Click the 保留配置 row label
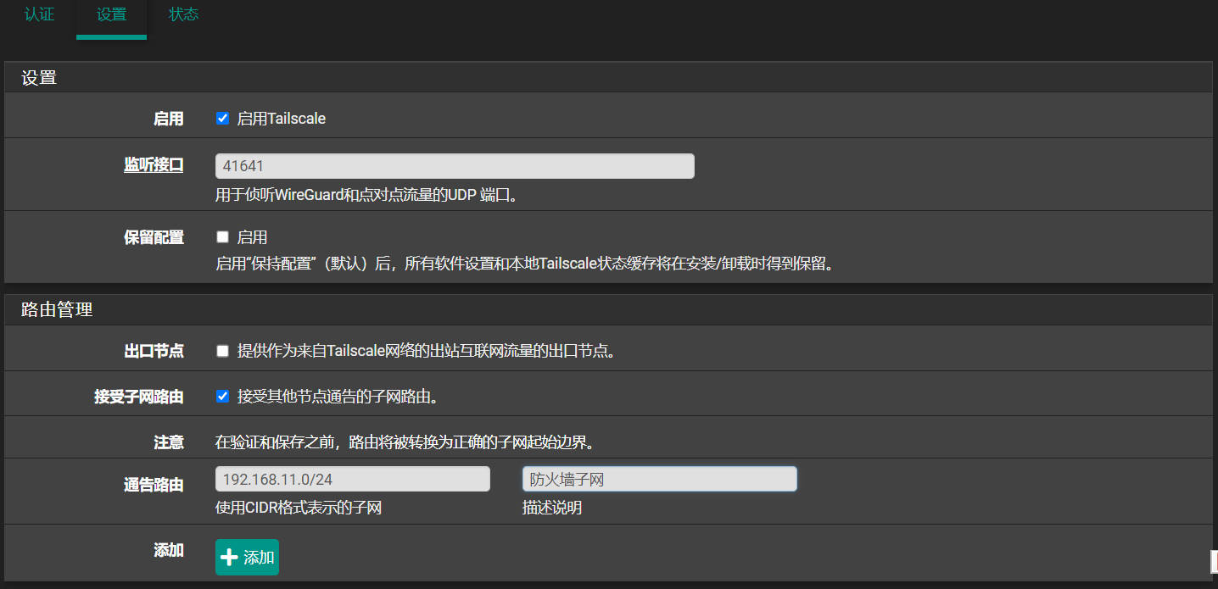The height and width of the screenshot is (589, 1218). (x=154, y=237)
